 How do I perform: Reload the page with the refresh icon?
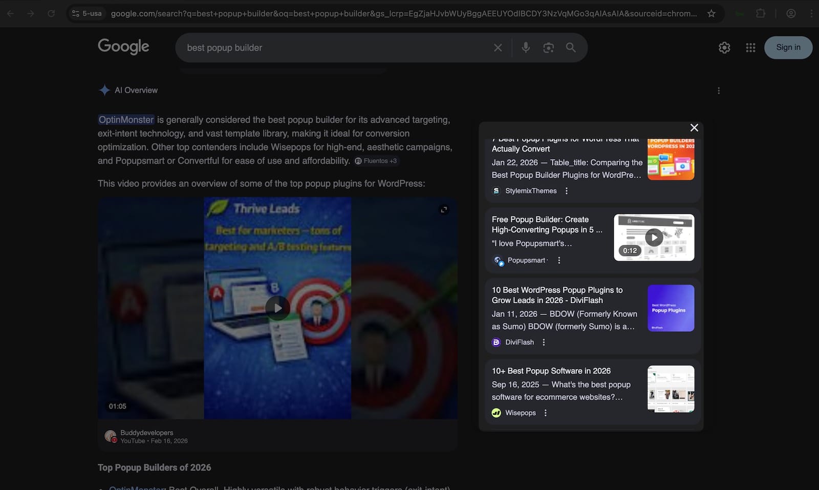coord(51,14)
